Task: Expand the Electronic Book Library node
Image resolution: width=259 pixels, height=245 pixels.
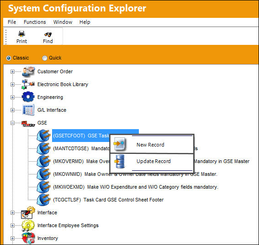Action: click(12, 84)
